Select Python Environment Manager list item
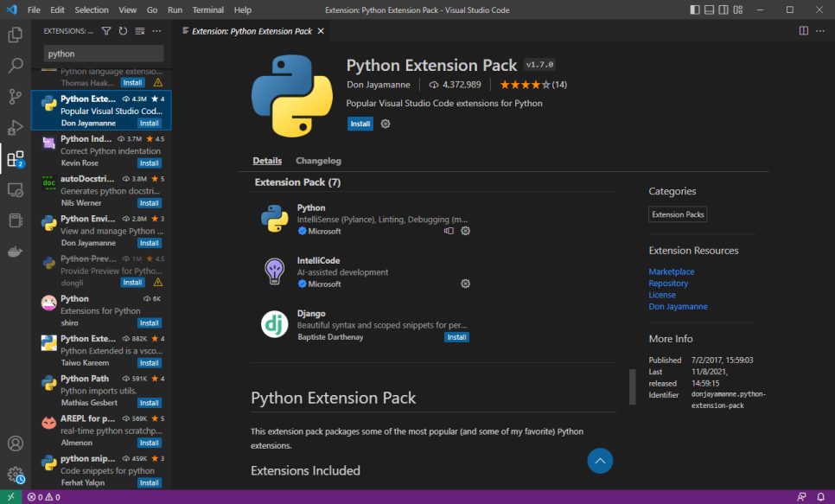 101,230
